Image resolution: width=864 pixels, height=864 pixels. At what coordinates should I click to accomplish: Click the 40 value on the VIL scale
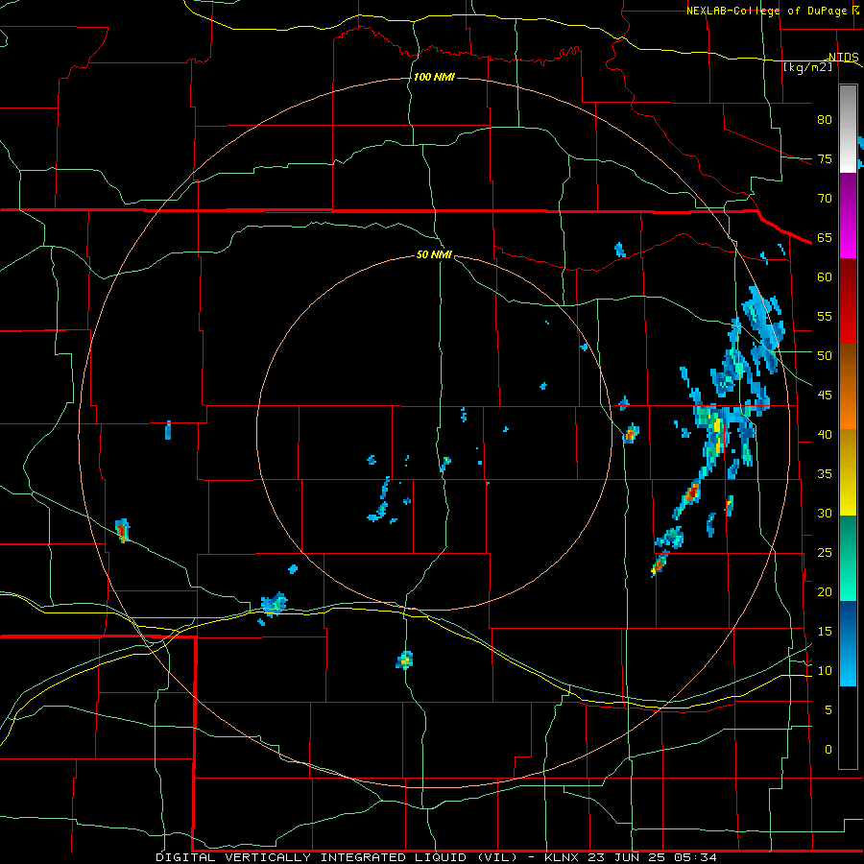pyautogui.click(x=825, y=435)
